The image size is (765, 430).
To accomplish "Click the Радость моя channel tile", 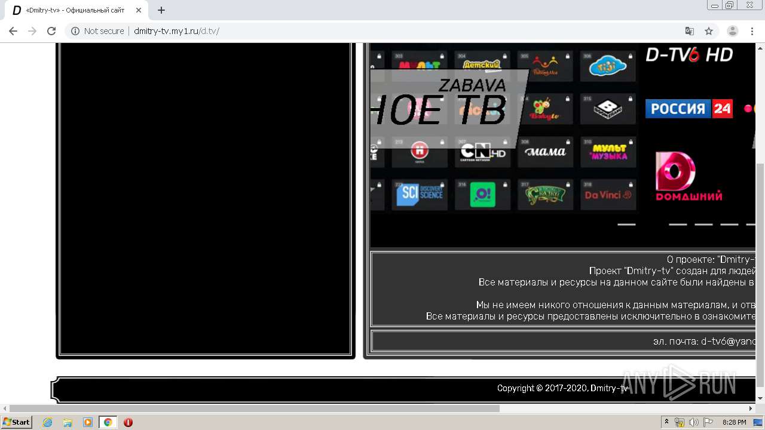I will point(544,66).
